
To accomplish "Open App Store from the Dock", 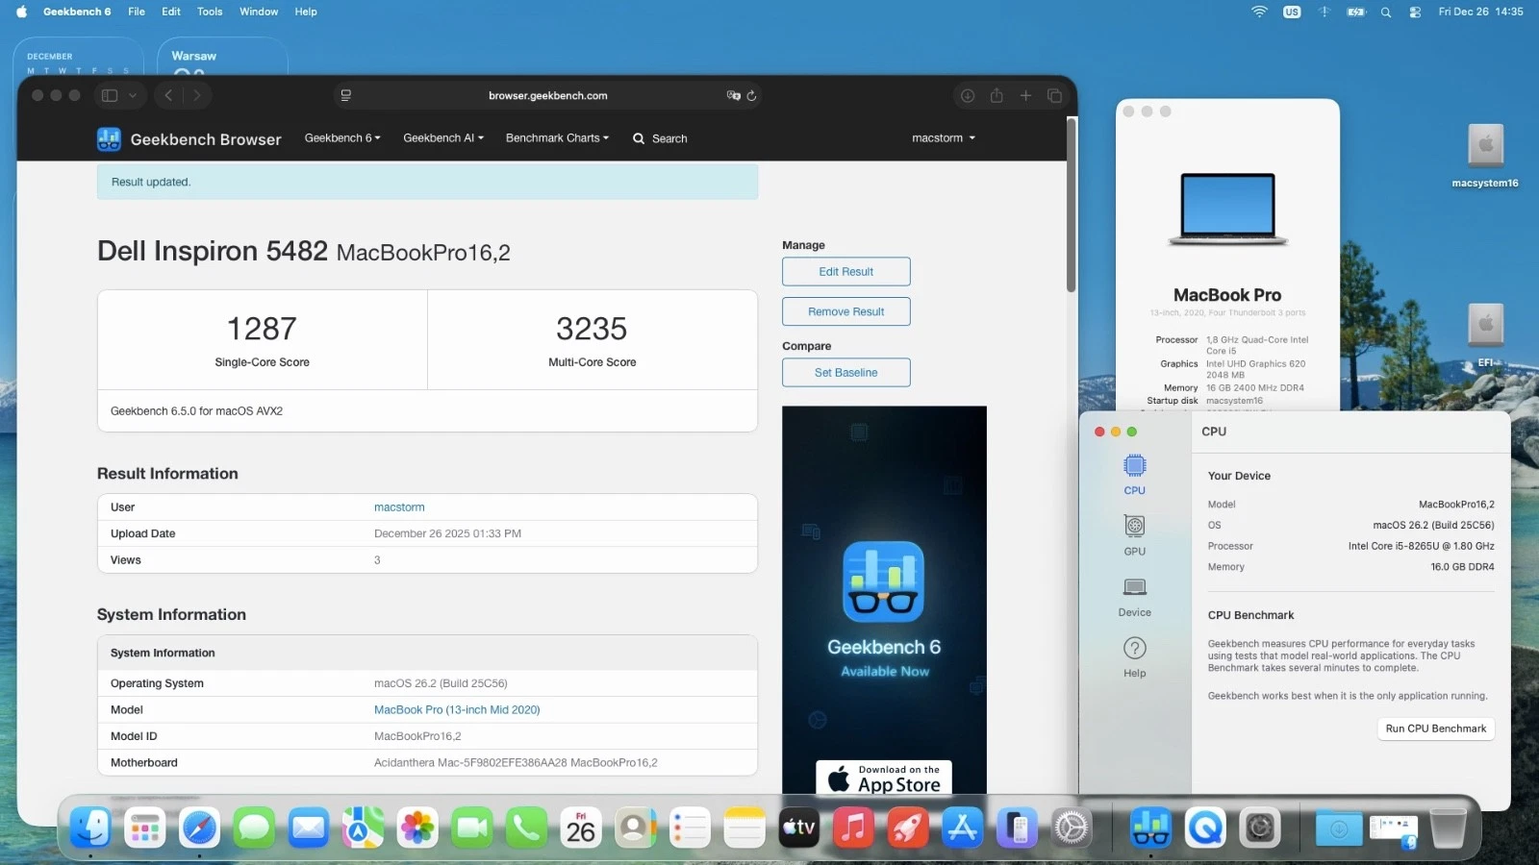I will tap(963, 828).
